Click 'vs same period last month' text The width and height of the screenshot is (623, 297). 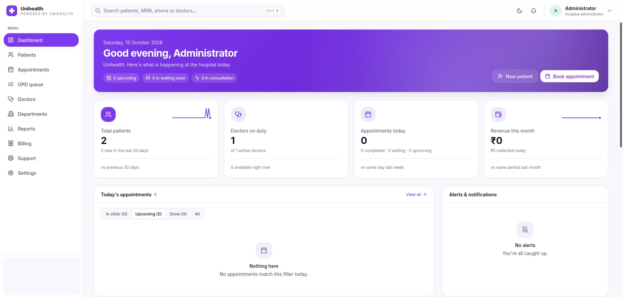[x=516, y=167]
